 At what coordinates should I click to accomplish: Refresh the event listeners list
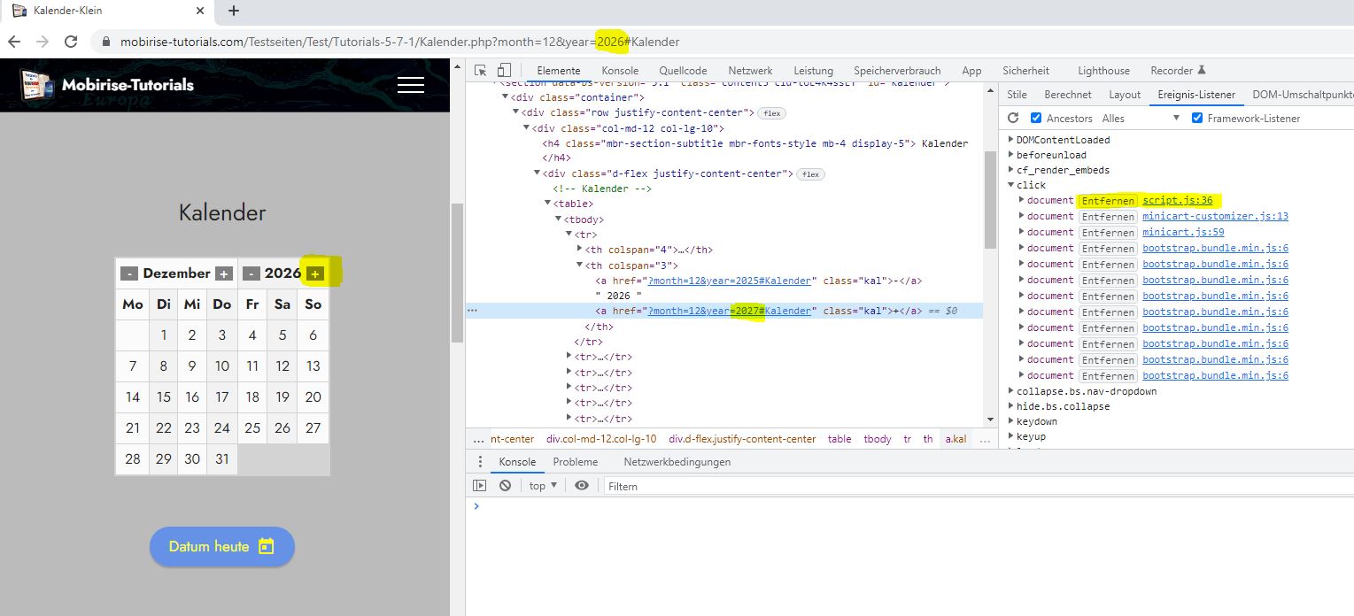[x=1014, y=119]
